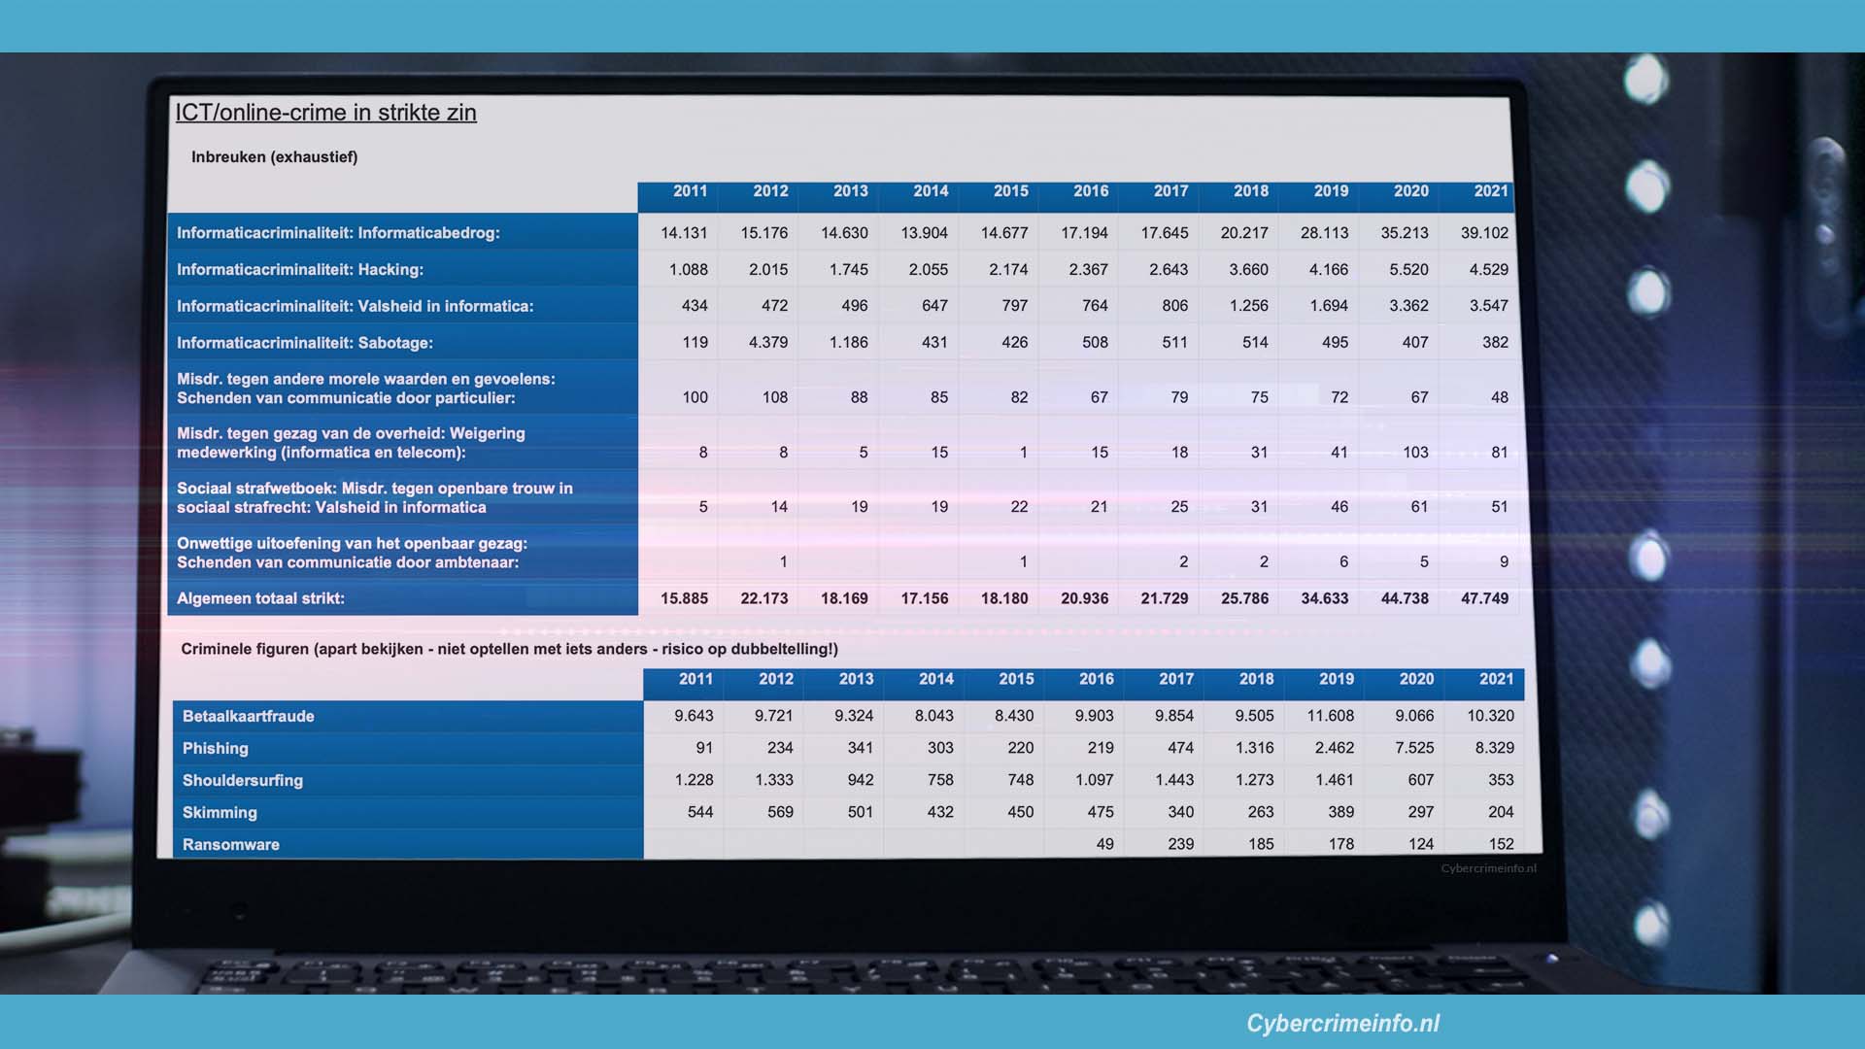Click the Criminele figuren section caption

click(509, 649)
